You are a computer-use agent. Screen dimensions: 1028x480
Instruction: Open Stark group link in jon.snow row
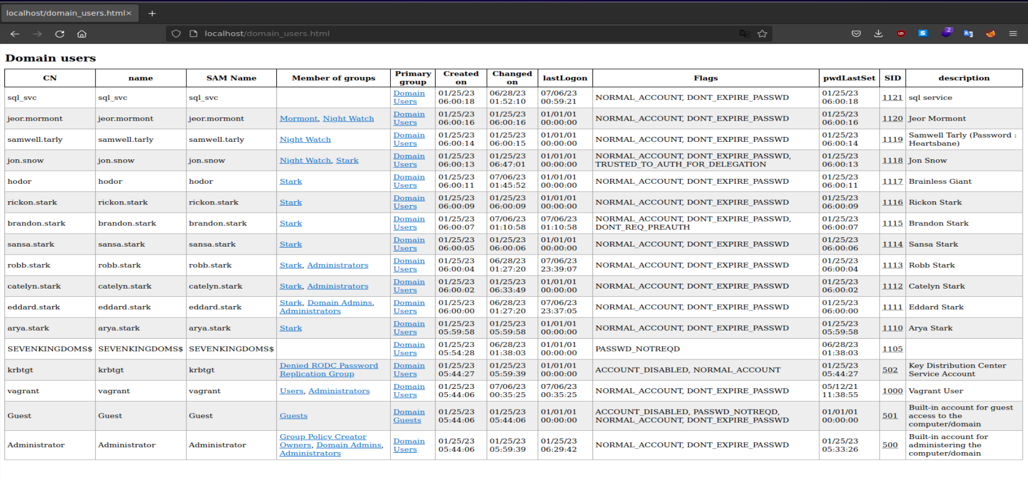point(347,160)
